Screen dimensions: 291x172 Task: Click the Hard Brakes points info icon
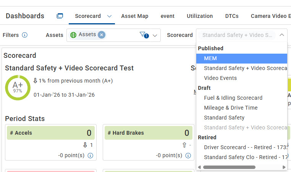[x=188, y=156]
